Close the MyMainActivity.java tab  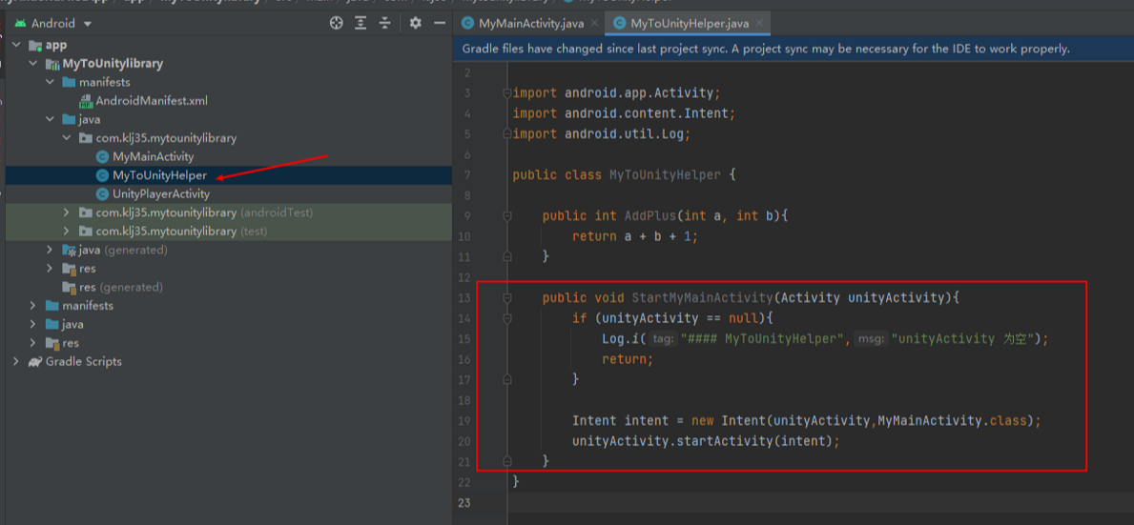coord(594,24)
